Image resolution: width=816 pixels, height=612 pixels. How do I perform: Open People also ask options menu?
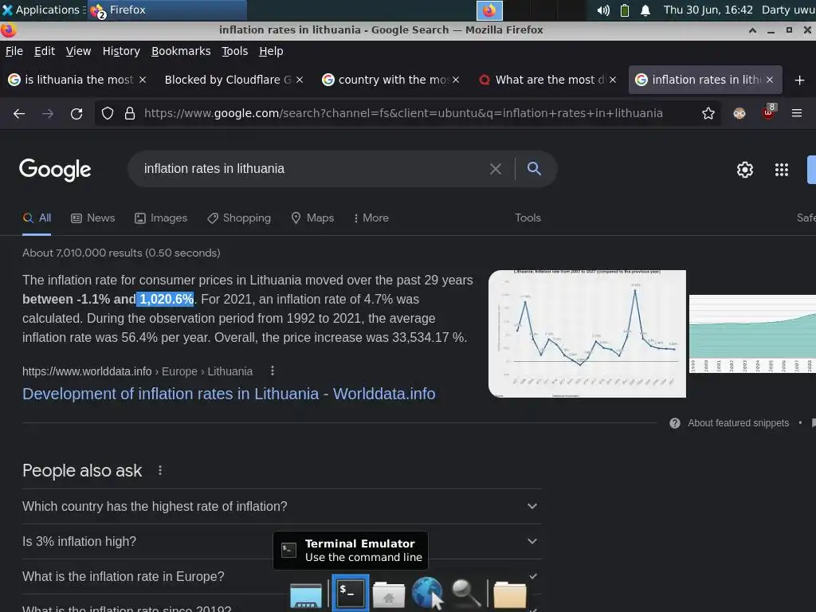(159, 470)
